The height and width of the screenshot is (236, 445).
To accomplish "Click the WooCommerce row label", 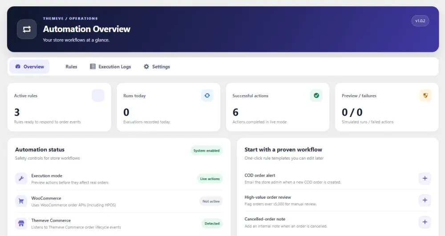I will click(x=46, y=198).
